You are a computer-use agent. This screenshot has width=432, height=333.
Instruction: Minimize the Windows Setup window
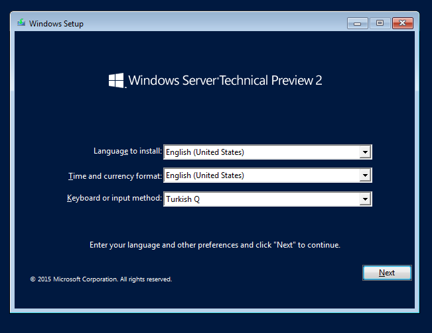(357, 23)
